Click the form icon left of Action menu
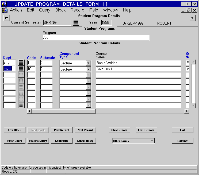This screenshot has width=199, height=175. (5, 10)
